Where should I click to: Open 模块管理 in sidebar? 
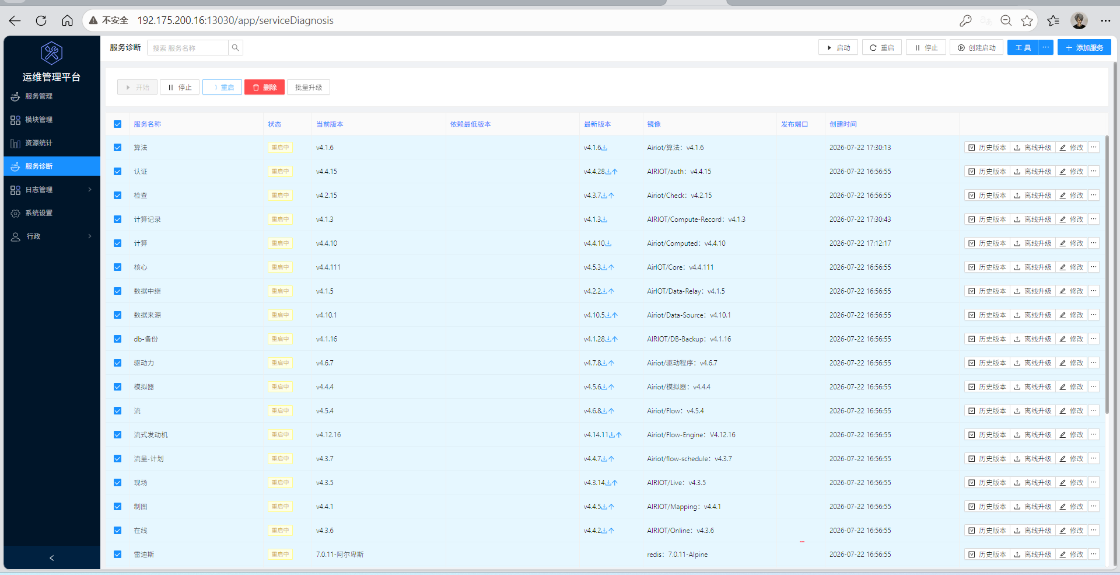click(52, 120)
